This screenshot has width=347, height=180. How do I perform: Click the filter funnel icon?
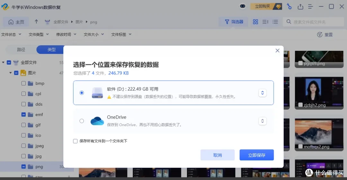(x=227, y=22)
